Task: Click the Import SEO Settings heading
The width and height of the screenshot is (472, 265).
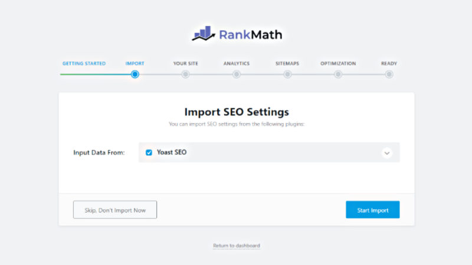Action: point(237,112)
